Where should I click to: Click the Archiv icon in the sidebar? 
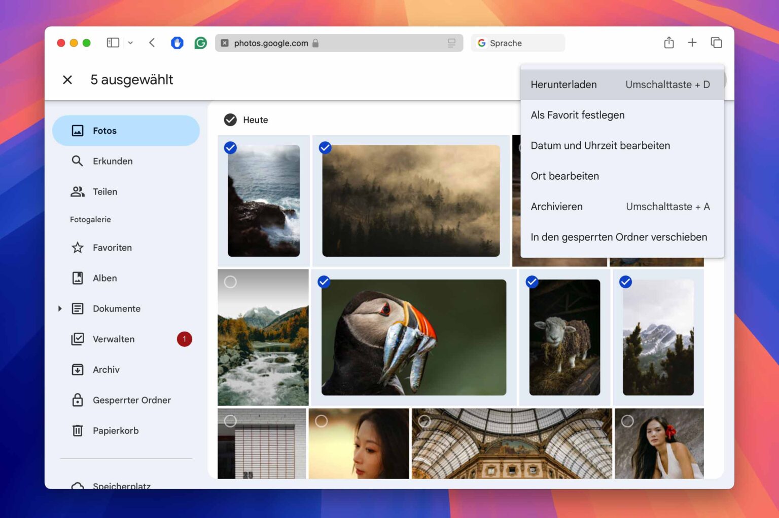[77, 370]
